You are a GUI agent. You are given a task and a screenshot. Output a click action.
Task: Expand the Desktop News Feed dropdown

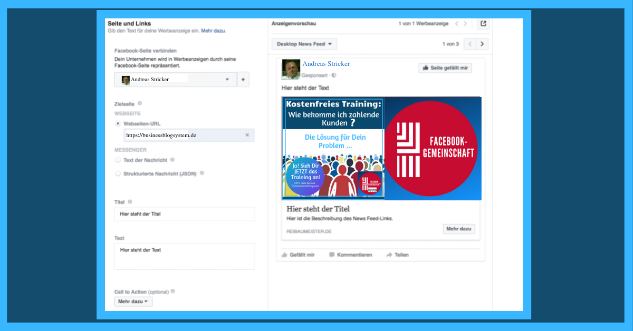coord(304,44)
